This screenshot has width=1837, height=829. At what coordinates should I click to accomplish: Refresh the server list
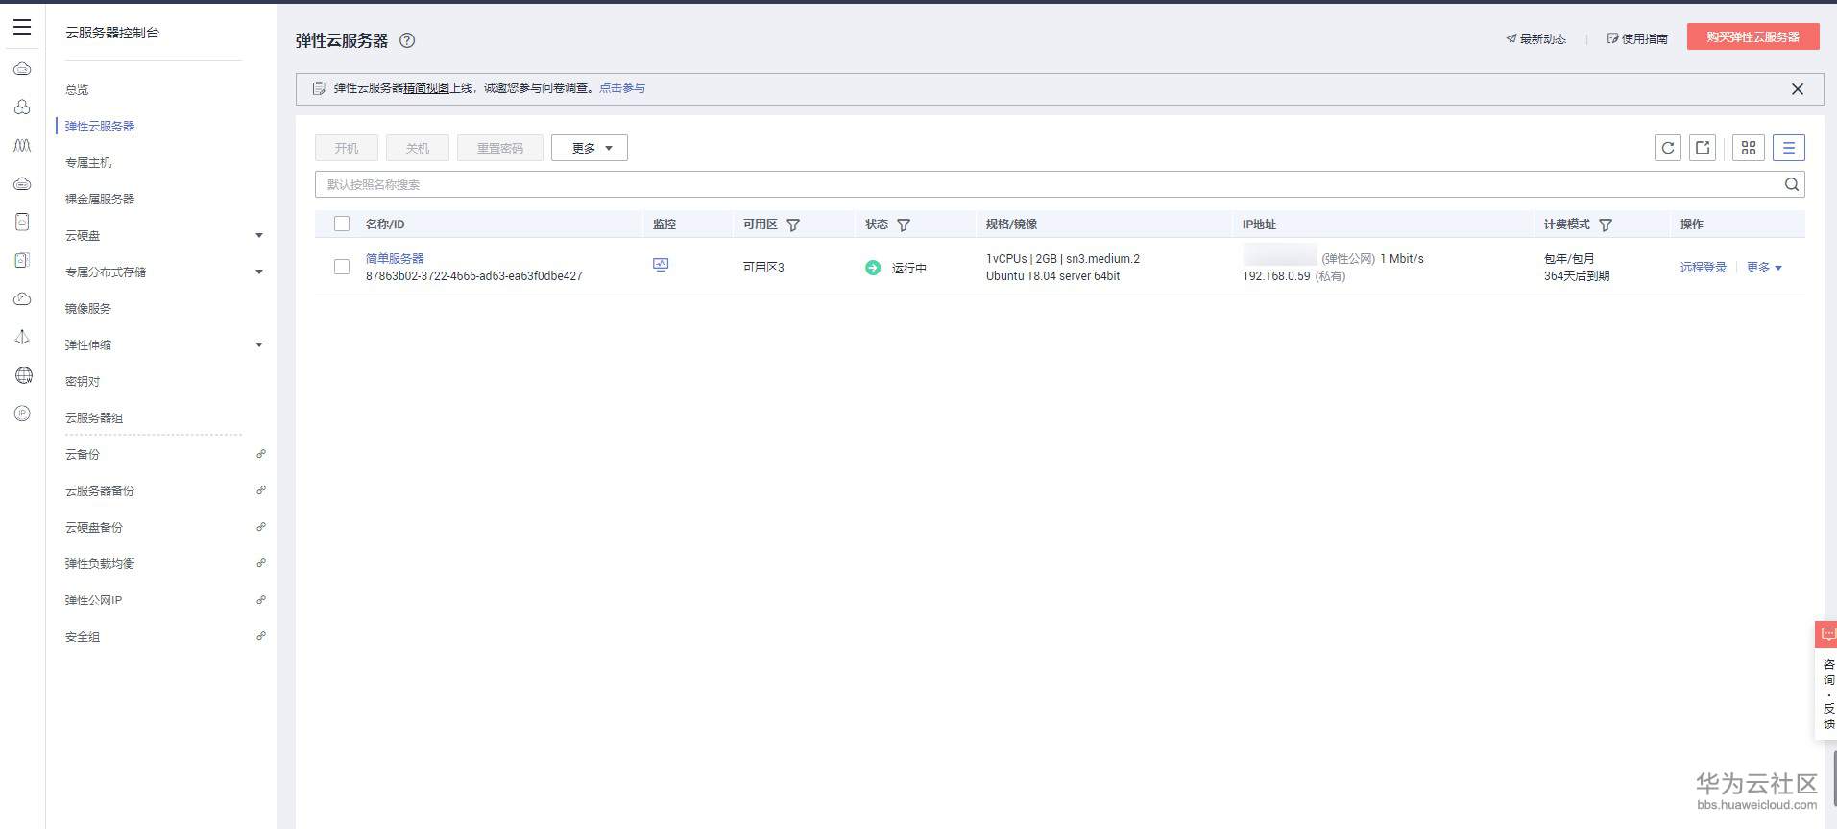click(x=1668, y=148)
